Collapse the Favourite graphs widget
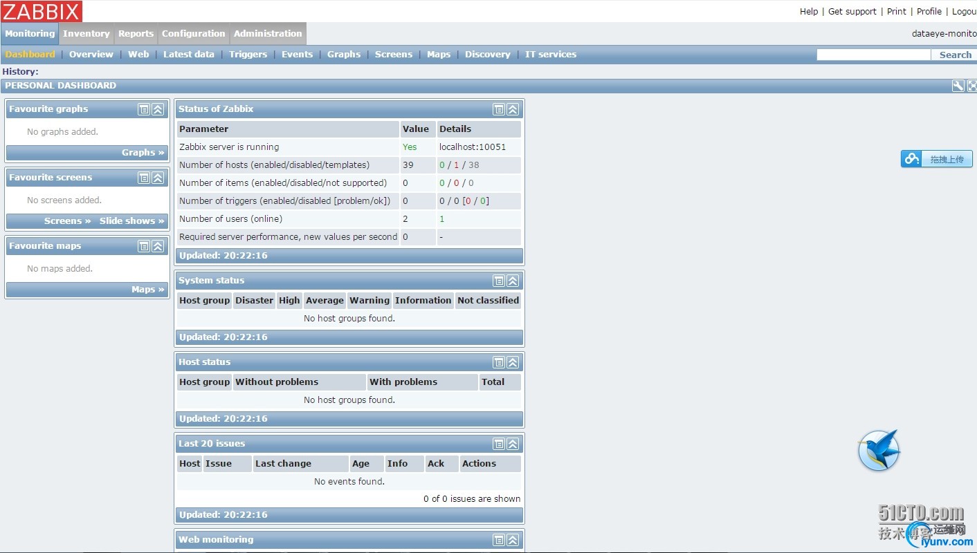This screenshot has height=553, width=977. click(158, 109)
